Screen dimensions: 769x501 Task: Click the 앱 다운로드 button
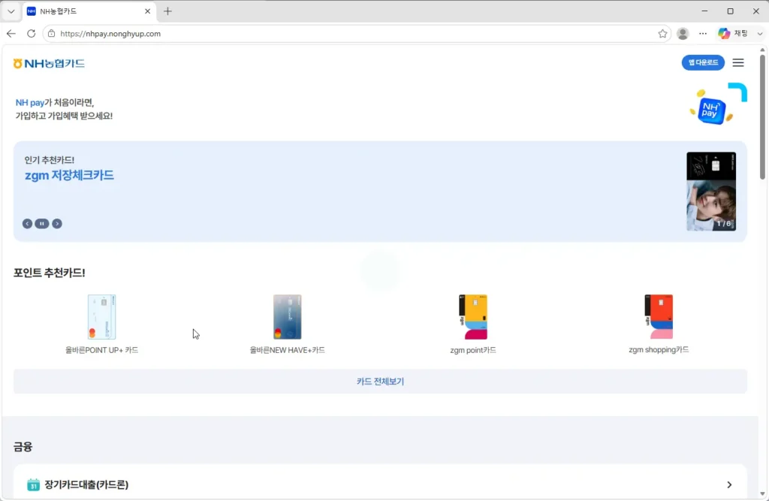tap(703, 62)
